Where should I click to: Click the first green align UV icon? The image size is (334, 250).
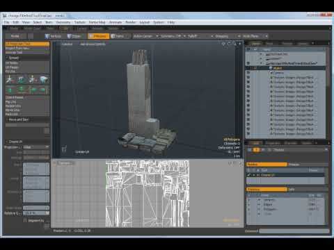pyautogui.click(x=10, y=90)
